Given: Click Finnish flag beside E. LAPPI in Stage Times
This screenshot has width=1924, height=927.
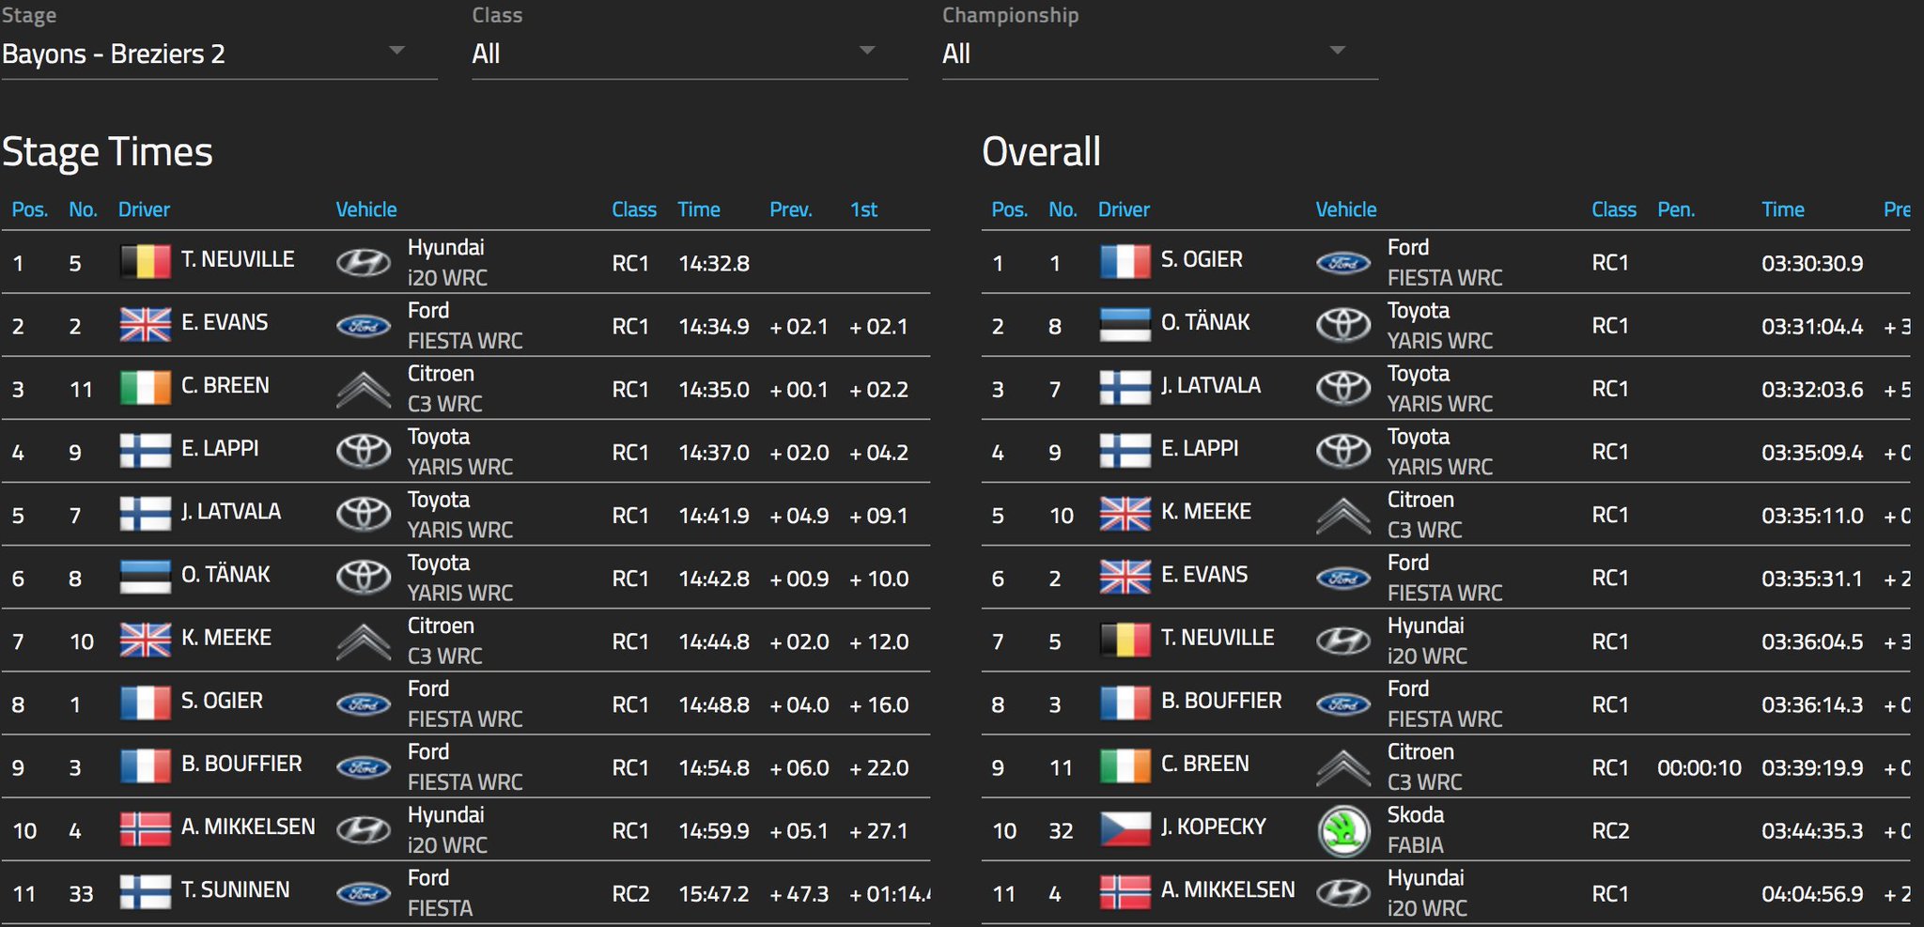Looking at the screenshot, I should point(146,451).
